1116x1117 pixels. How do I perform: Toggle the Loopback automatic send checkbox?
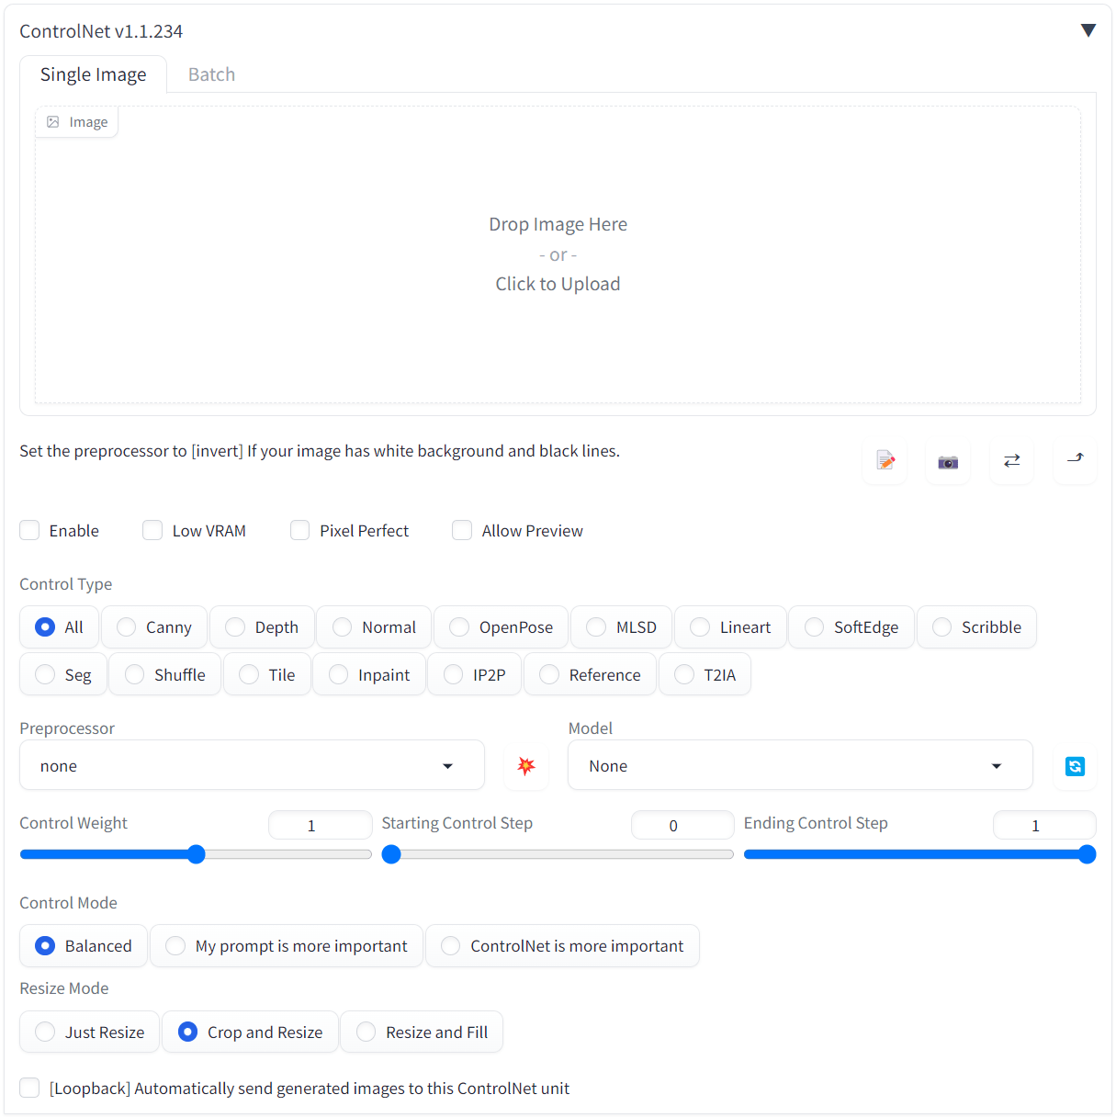pos(29,1088)
